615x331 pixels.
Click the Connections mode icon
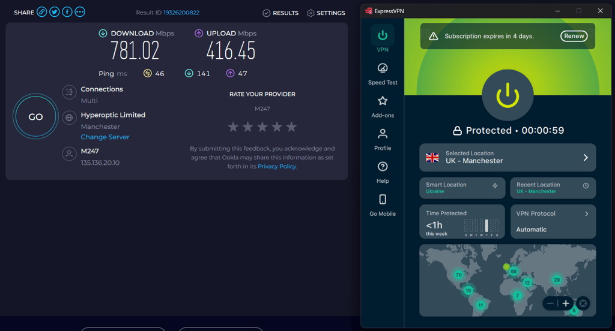69,92
